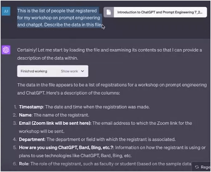
Task: Click the regenerate circular arrows icon
Action: (197, 167)
